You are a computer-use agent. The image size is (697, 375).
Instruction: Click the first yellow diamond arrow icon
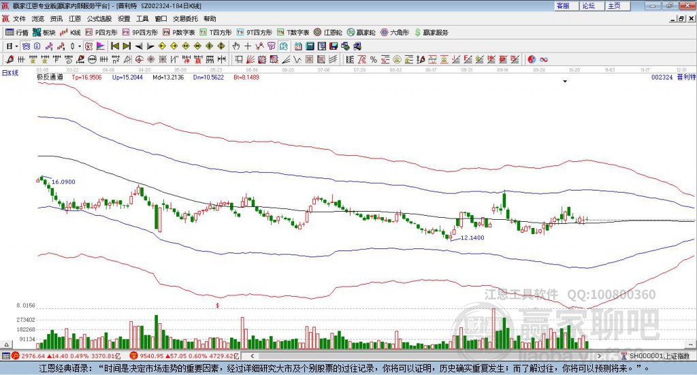(162, 46)
